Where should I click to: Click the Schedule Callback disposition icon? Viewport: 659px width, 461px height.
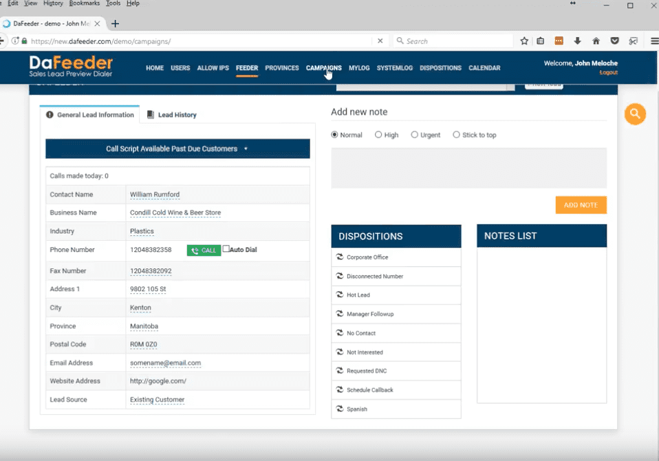340,390
